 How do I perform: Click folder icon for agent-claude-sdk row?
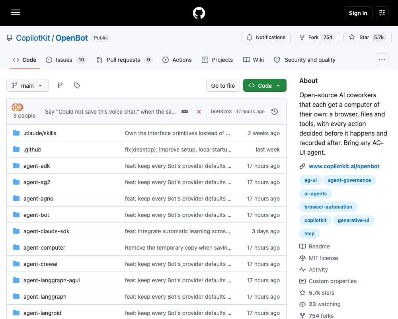point(16,231)
